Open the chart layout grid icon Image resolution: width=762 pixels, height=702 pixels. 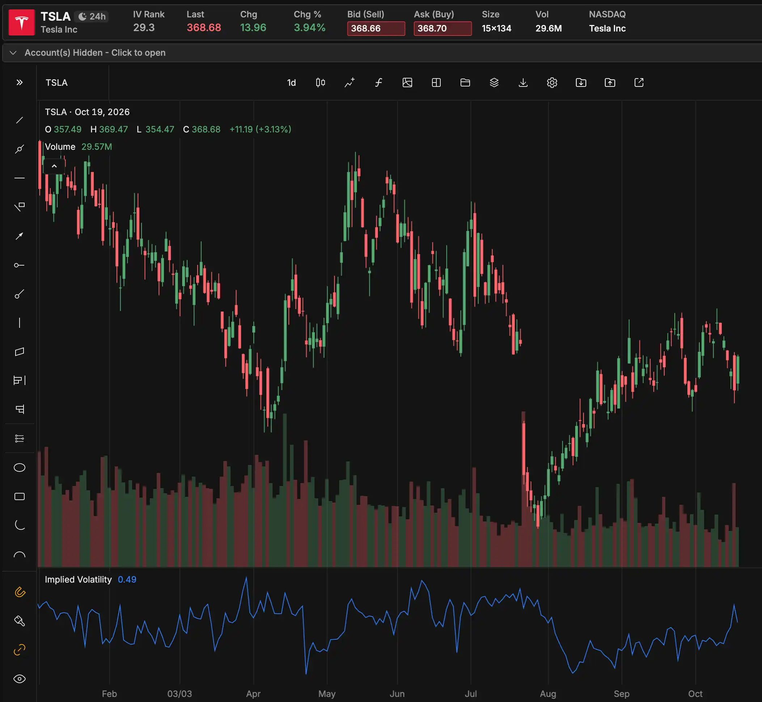(x=436, y=83)
